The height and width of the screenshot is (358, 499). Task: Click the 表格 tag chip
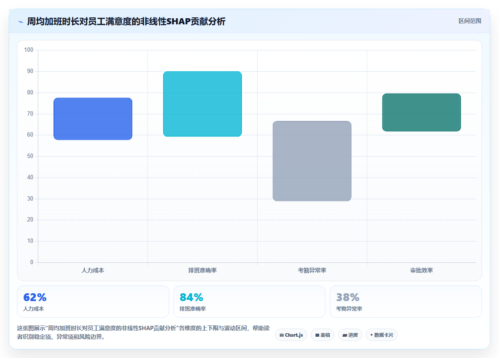[x=322, y=335]
